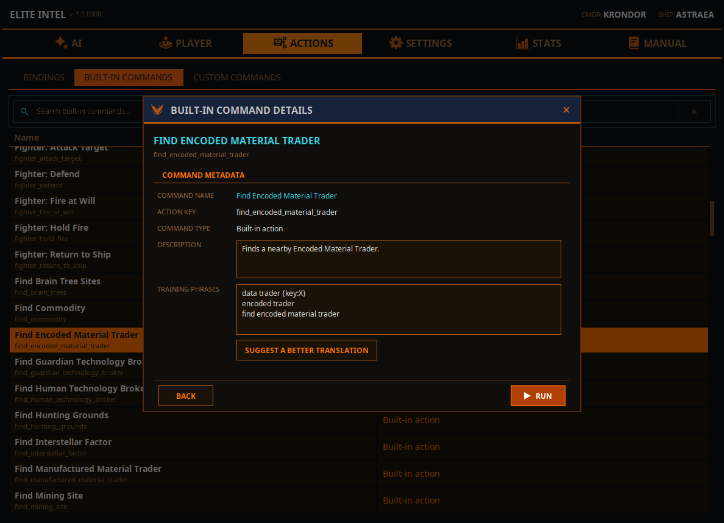
Task: Click the Find Encoded Material Trader command name link
Action: tap(286, 195)
